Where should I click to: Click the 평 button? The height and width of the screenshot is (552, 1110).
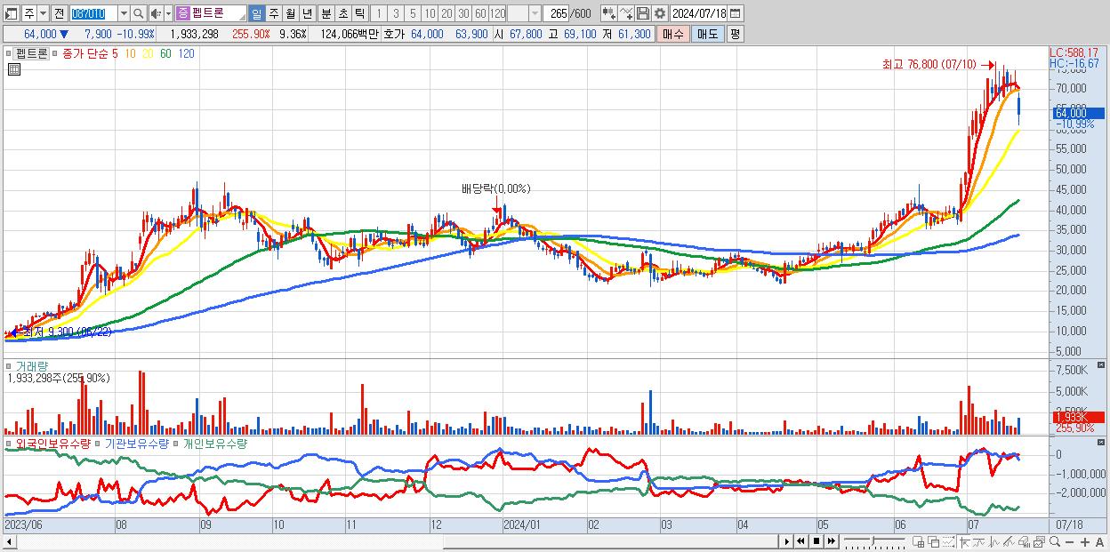(735, 34)
